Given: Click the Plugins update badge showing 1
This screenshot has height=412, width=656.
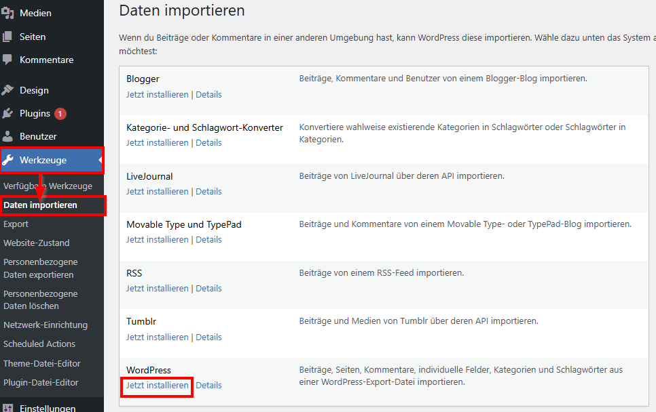Looking at the screenshot, I should point(60,114).
